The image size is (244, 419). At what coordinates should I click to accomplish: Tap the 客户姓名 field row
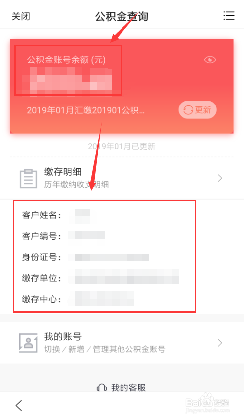[x=105, y=215]
